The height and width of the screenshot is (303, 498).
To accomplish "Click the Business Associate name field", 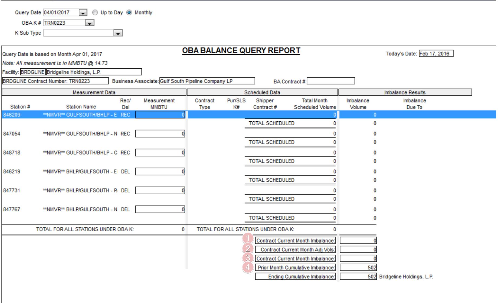I will 207,81.
